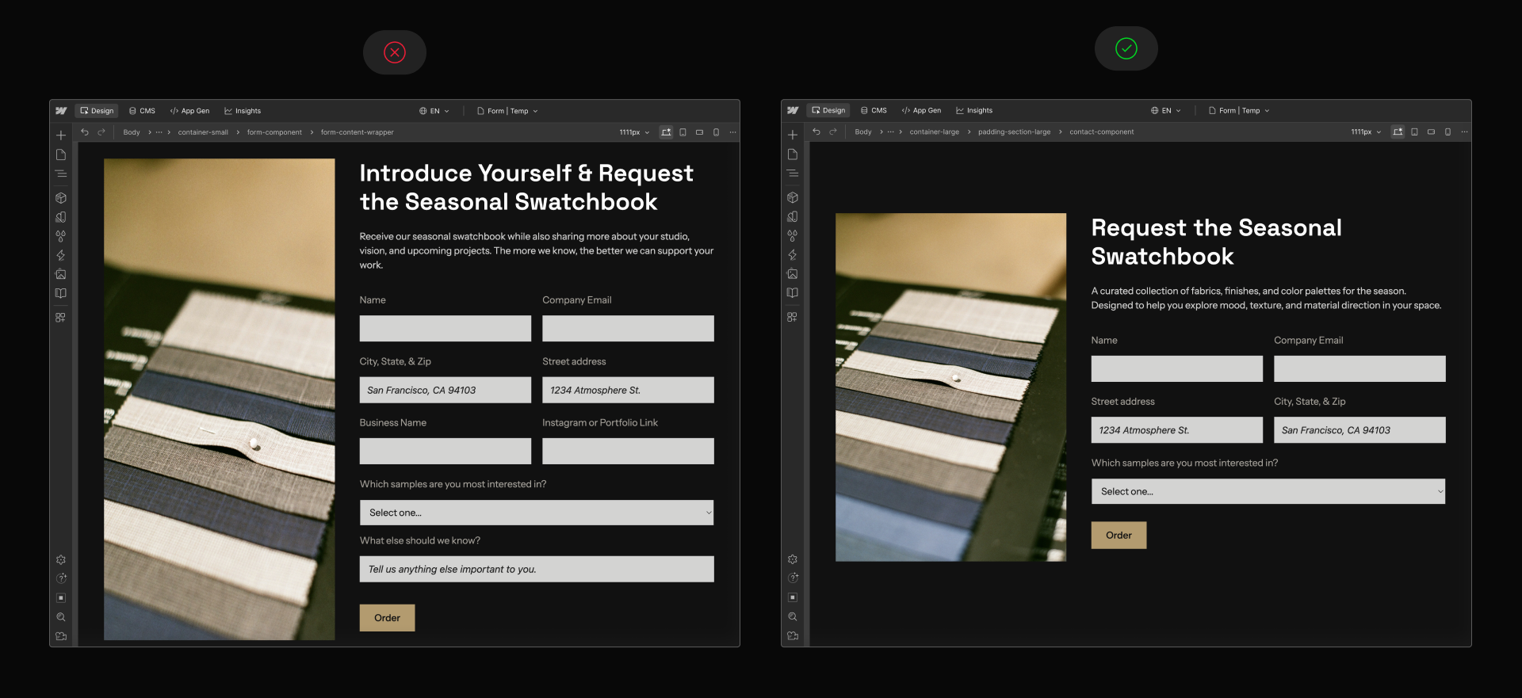Image resolution: width=1522 pixels, height=698 pixels.
Task: Open the Apps grid icon in left window
Action: [61, 318]
